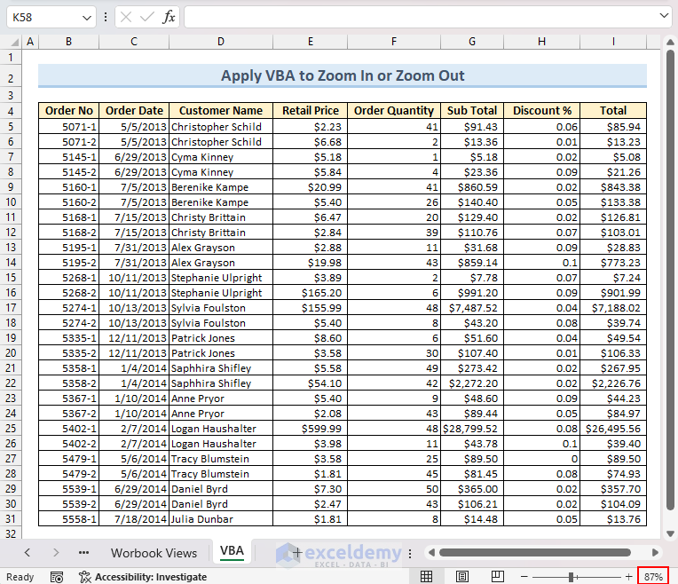Click the Enter checkmark in formula bar
This screenshot has width=678, height=584.
click(146, 17)
